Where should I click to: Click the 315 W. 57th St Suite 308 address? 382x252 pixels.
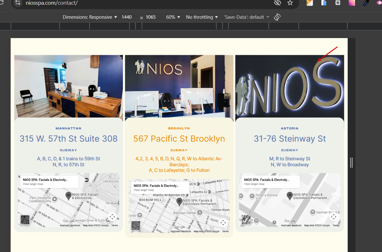(69, 138)
